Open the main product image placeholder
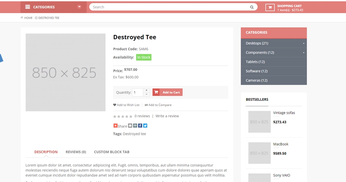 point(65,72)
